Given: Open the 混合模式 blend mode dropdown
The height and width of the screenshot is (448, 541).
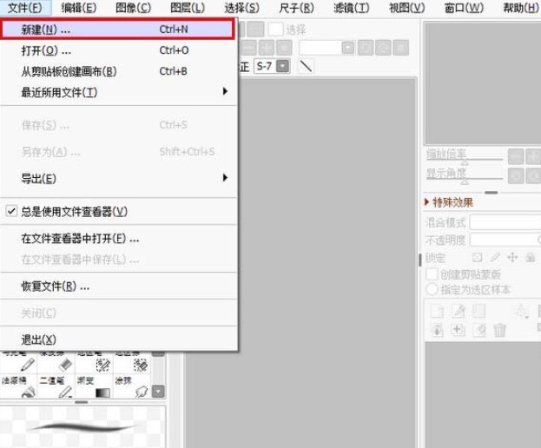Looking at the screenshot, I should 505,222.
